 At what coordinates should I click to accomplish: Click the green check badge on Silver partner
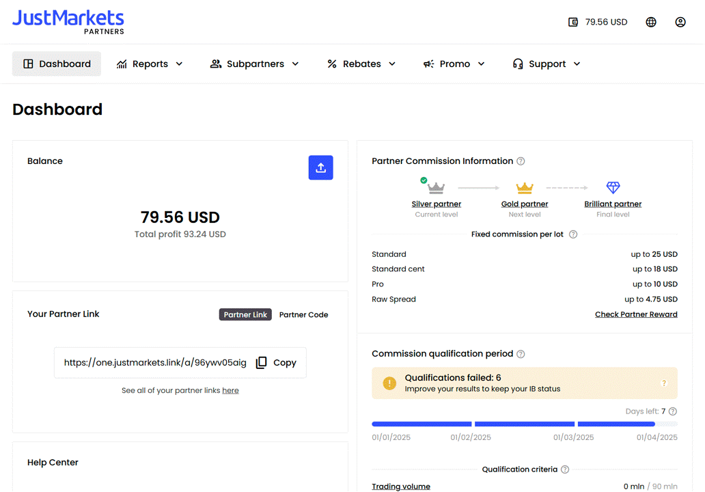coord(424,180)
